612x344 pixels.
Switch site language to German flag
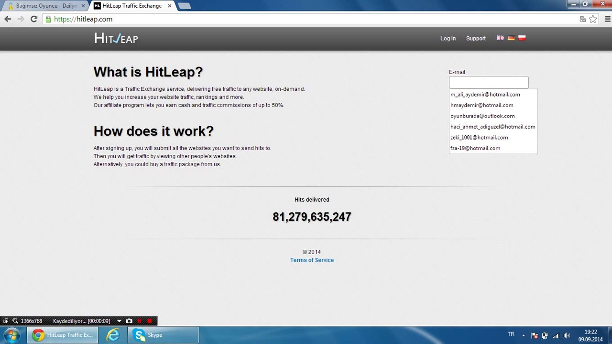[511, 38]
